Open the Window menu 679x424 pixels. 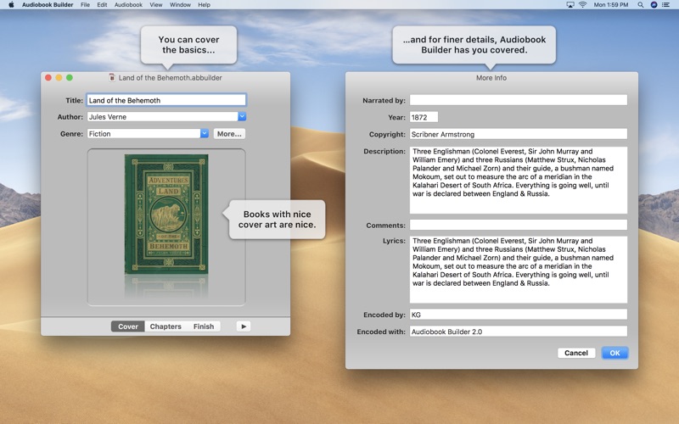pos(180,5)
